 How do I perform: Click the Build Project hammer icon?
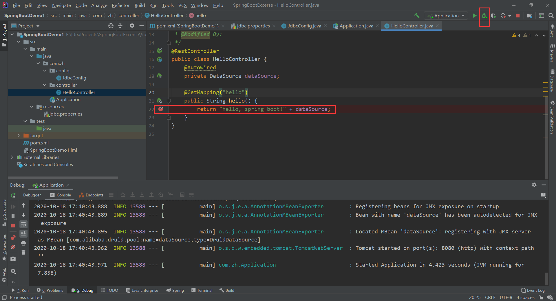(x=416, y=16)
